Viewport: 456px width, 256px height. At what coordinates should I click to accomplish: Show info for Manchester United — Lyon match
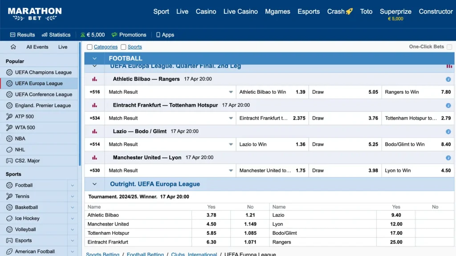(x=448, y=158)
